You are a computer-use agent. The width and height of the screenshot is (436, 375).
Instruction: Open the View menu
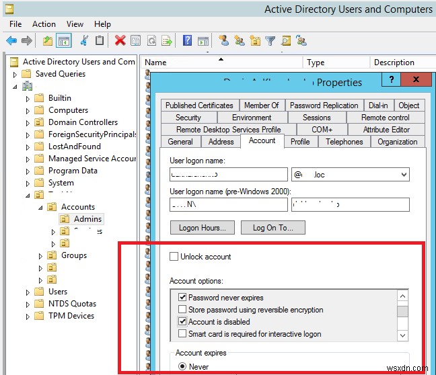coord(75,24)
